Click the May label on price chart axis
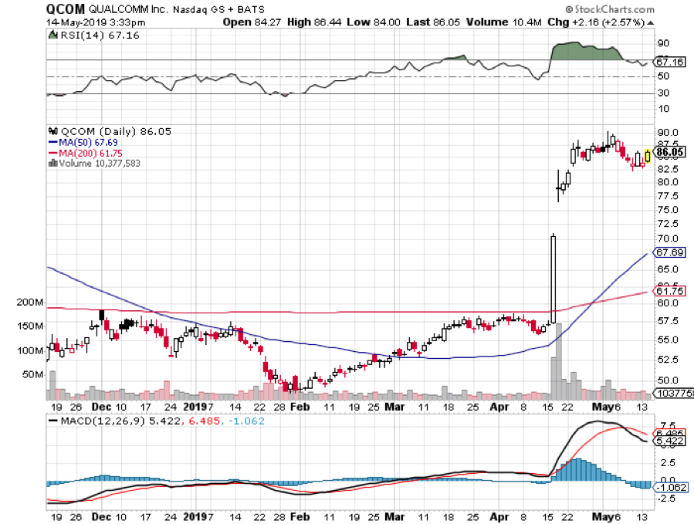Image resolution: width=694 pixels, height=524 pixels. pyautogui.click(x=602, y=407)
